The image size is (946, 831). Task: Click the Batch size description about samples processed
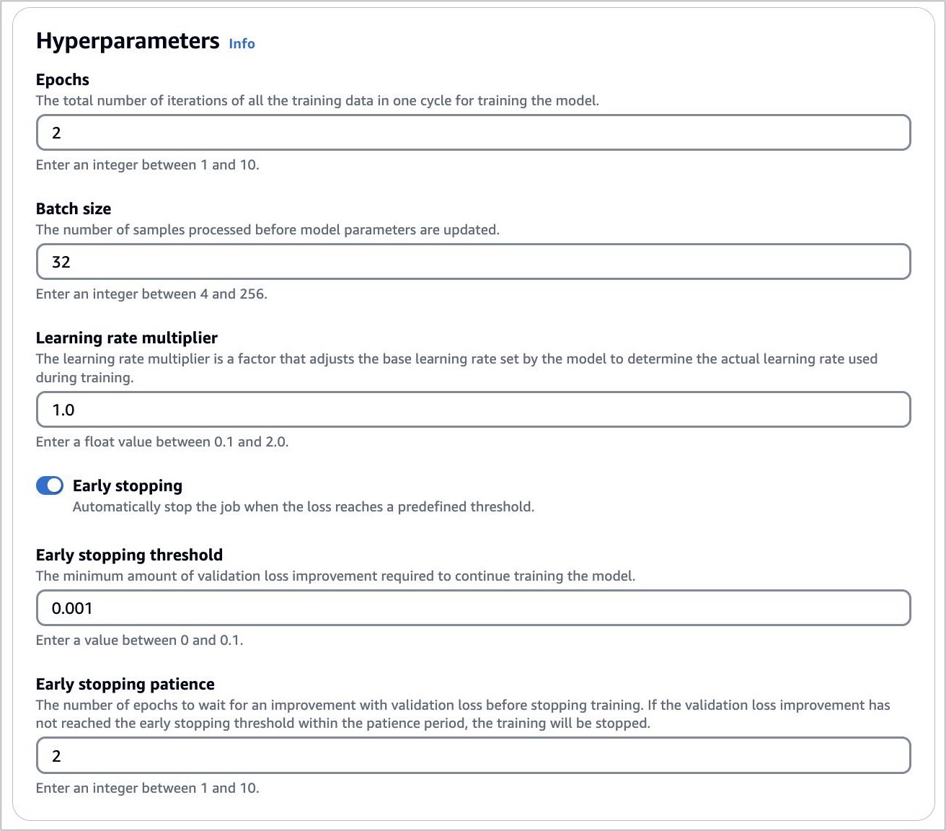click(x=268, y=230)
